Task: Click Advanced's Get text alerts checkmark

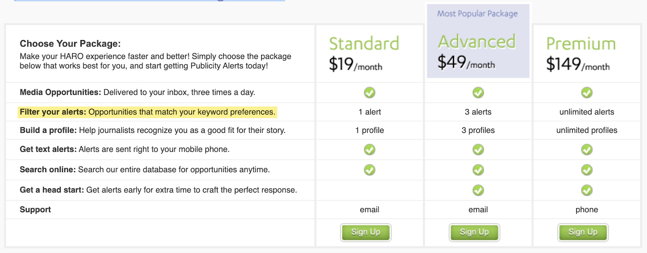Action: pos(478,150)
